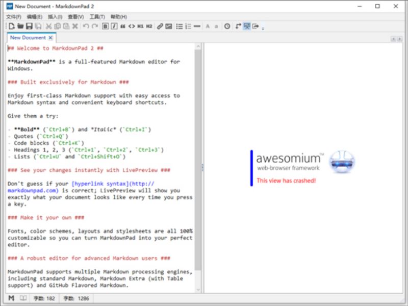Viewport: 408px width, 306px height.
Task: Toggle the LivePreview pane button
Action: (x=247, y=26)
